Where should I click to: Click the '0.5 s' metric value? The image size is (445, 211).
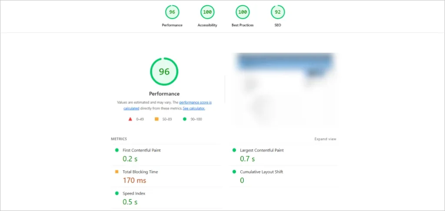click(x=130, y=202)
